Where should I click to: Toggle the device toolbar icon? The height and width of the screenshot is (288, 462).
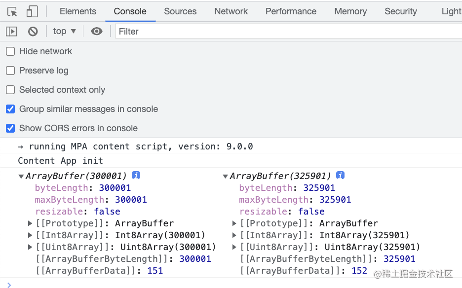pos(32,11)
